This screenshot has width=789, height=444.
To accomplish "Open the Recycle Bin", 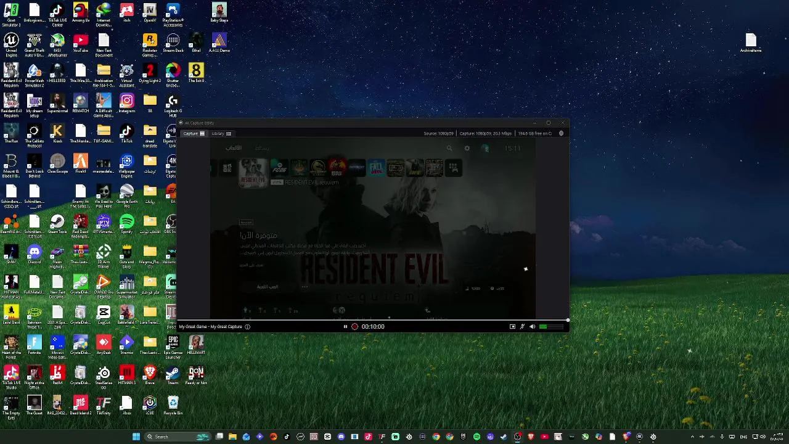I will (173, 406).
